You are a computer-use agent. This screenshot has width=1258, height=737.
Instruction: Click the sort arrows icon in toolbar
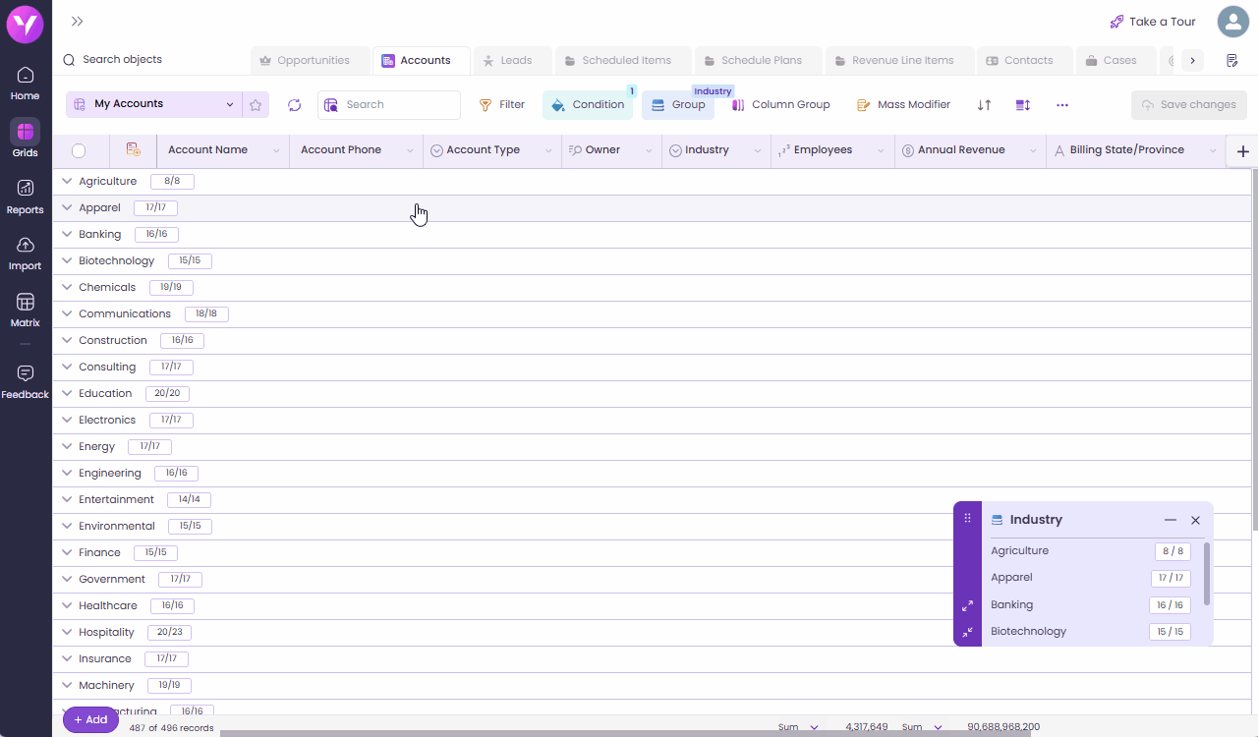click(984, 105)
